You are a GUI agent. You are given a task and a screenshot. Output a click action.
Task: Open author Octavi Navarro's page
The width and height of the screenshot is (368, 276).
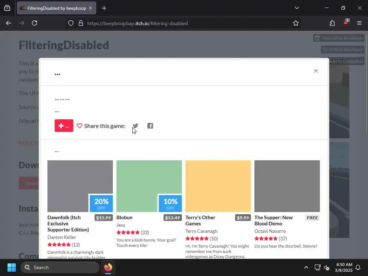pyautogui.click(x=270, y=231)
